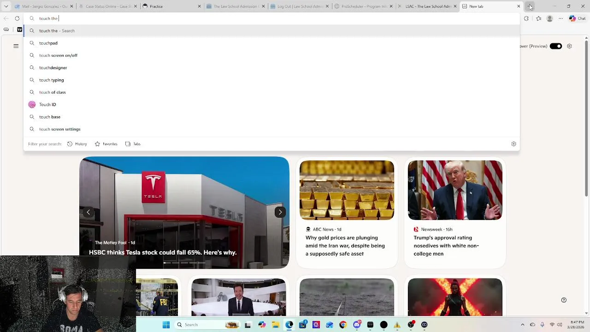The image size is (590, 332).
Task: Filter search suggestions by History
Action: point(77,144)
